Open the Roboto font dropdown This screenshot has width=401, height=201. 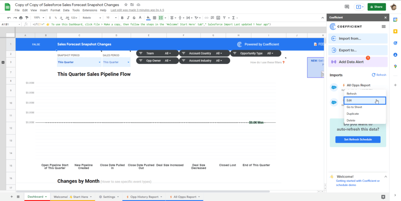tap(92, 18)
